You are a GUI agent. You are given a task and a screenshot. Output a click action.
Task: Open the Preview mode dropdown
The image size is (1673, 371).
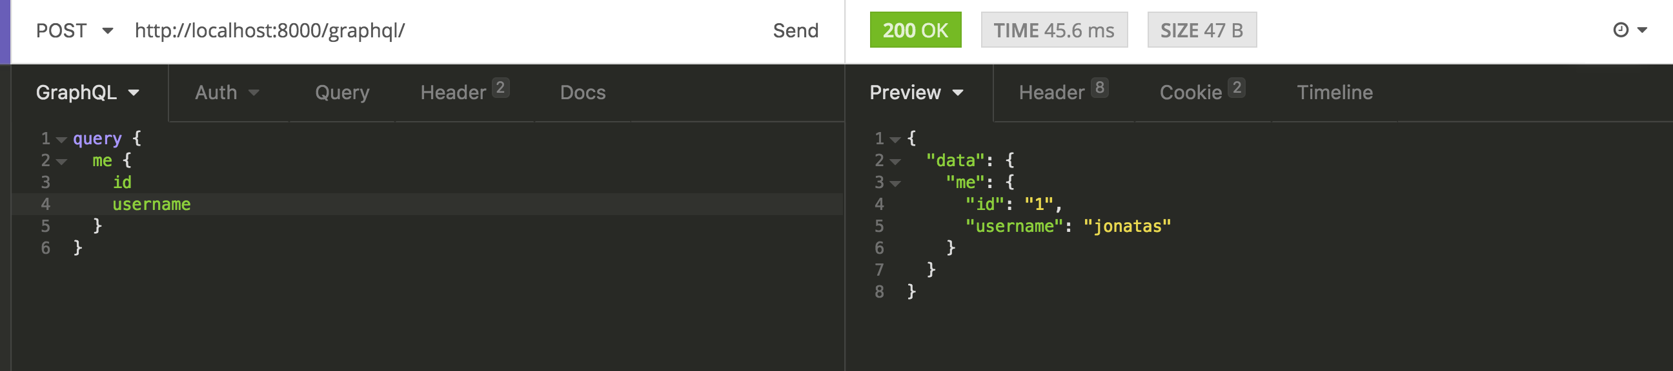(x=917, y=93)
